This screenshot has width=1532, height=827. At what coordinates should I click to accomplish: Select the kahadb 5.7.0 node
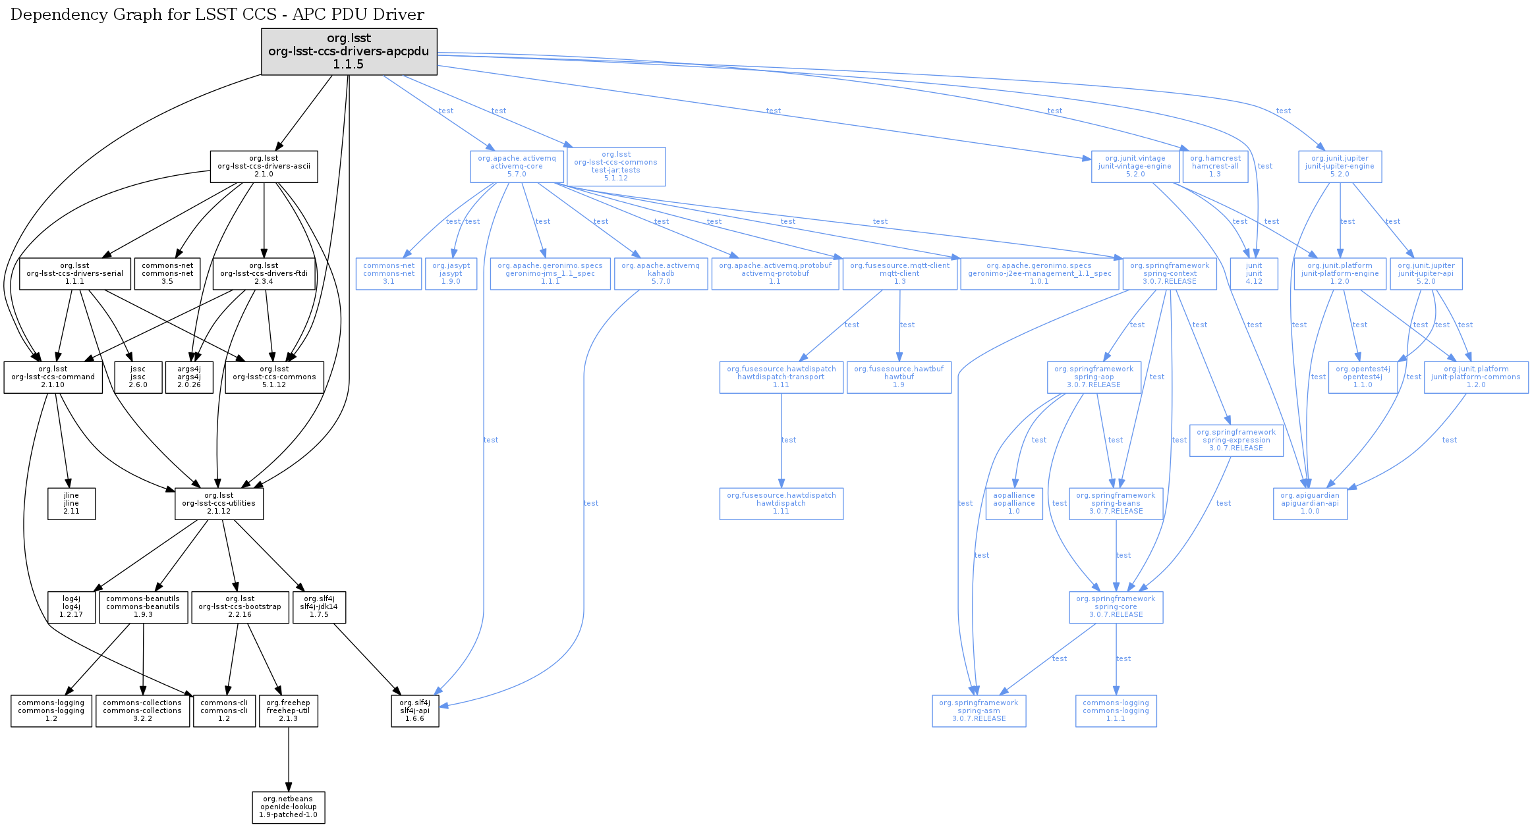(661, 274)
